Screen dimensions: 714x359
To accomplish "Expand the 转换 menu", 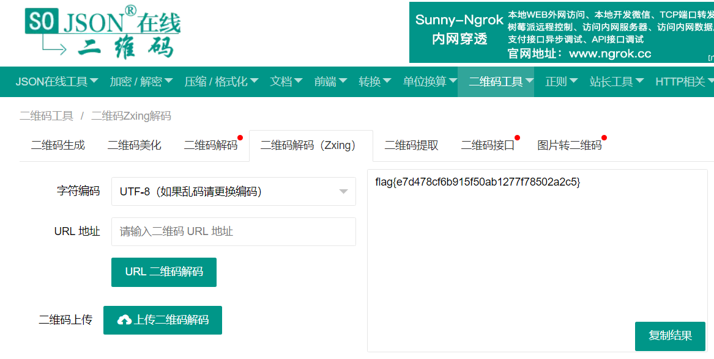I will coord(375,82).
